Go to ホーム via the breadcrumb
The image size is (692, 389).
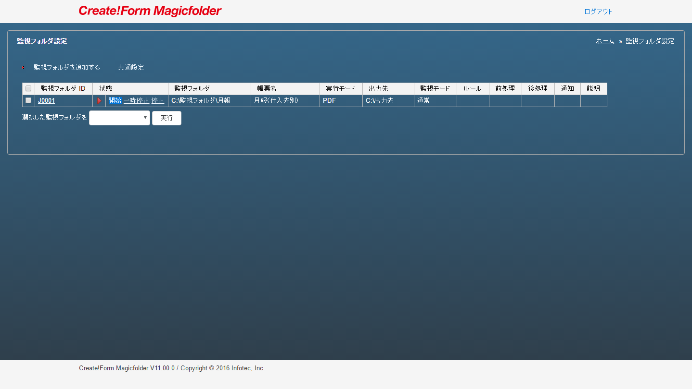click(x=605, y=41)
